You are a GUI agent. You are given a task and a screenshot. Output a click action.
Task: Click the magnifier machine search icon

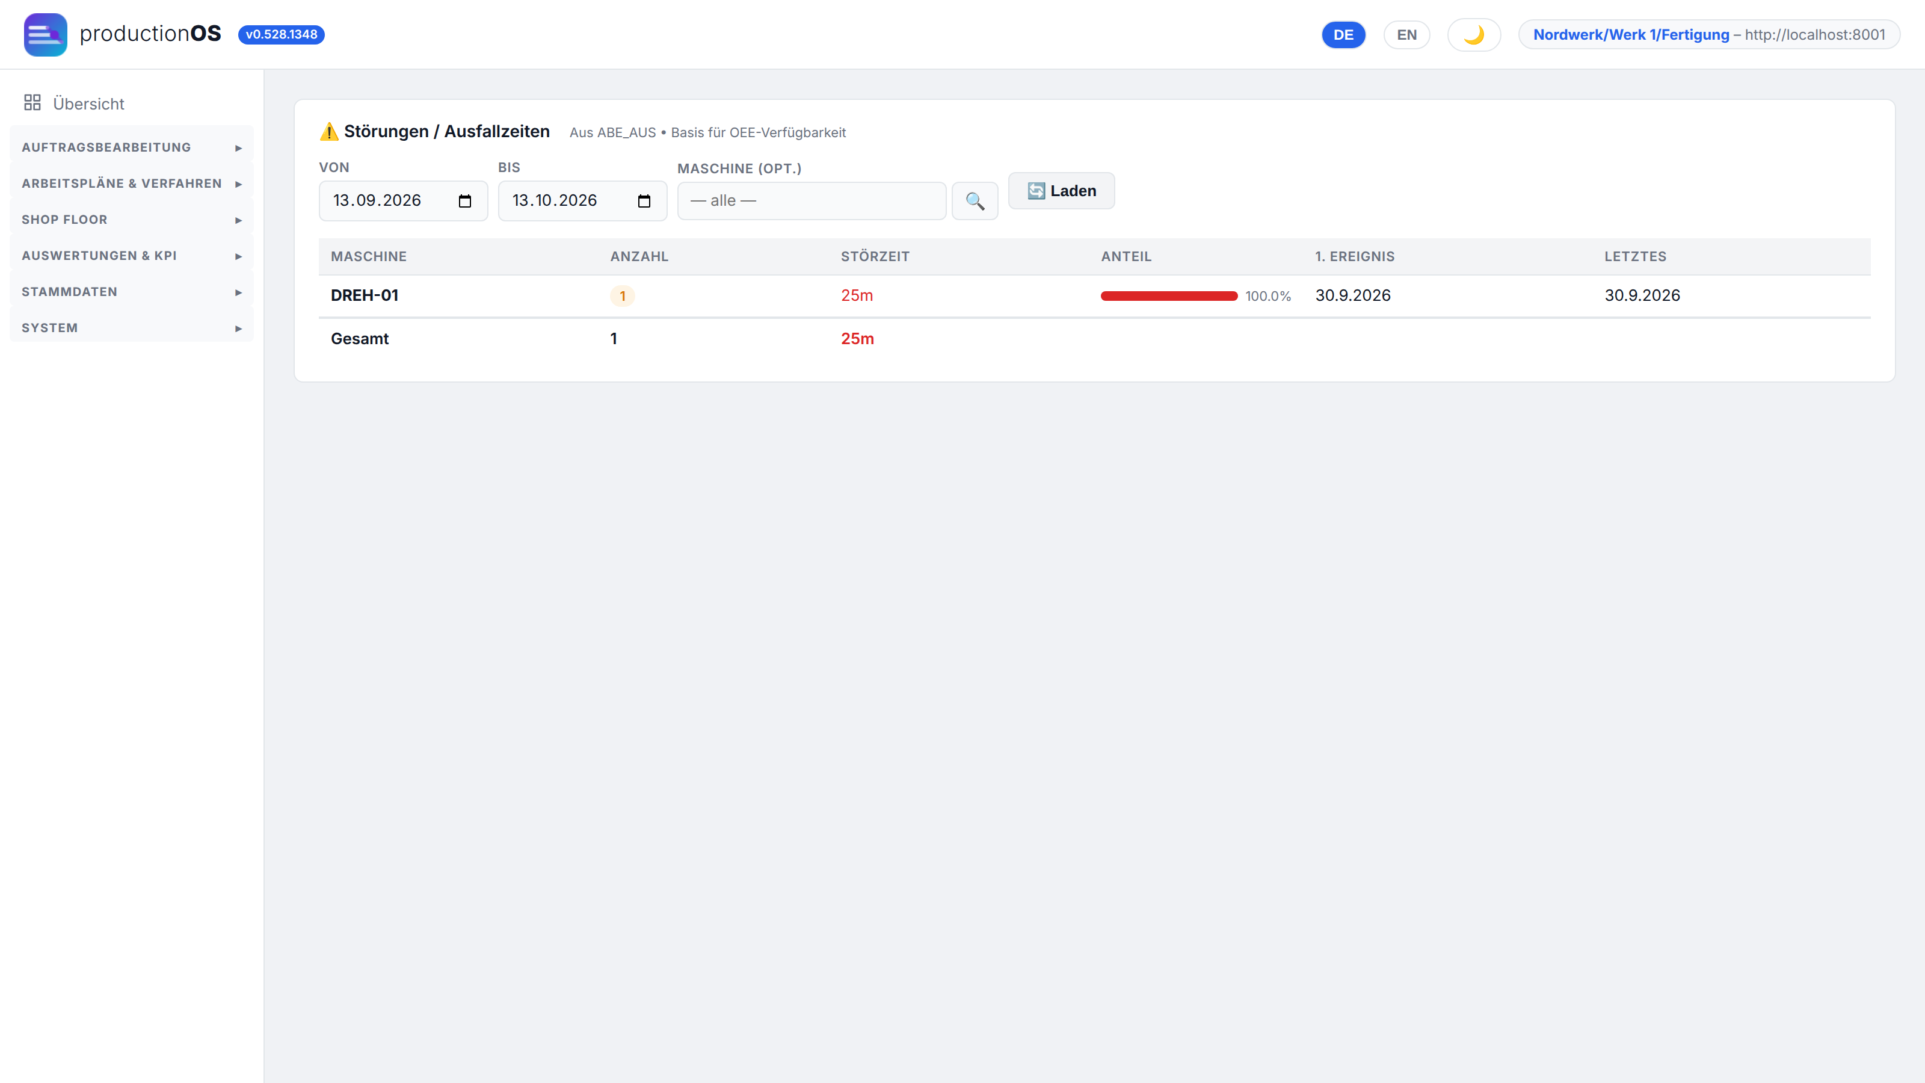975,201
